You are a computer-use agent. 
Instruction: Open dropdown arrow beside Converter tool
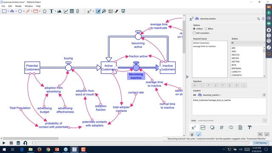click(24, 11)
